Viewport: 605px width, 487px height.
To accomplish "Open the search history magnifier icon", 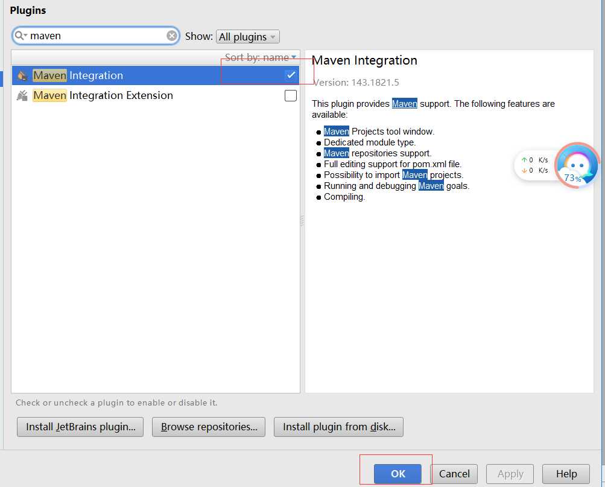I will point(20,36).
